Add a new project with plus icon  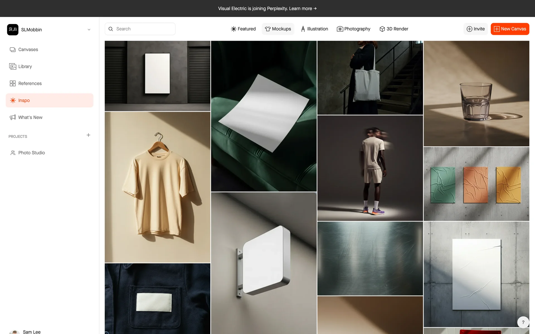(x=88, y=135)
